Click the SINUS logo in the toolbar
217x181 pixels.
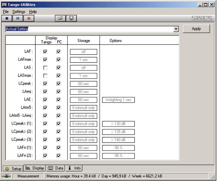(x=201, y=18)
